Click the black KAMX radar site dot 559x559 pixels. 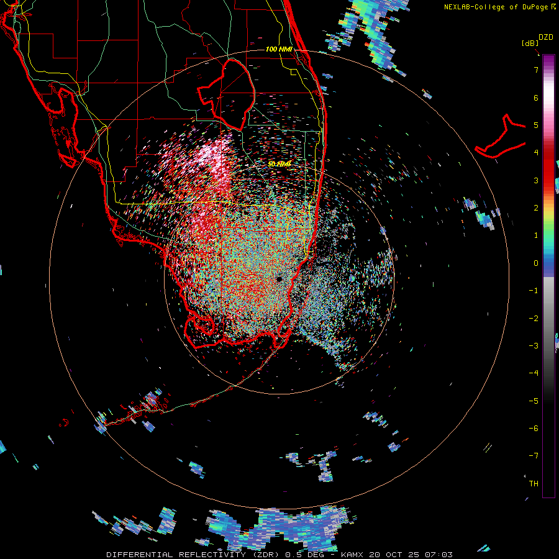click(x=279, y=279)
